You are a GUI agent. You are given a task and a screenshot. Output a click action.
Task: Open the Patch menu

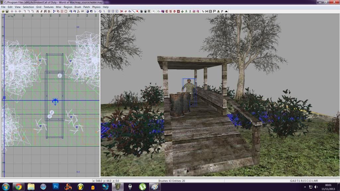click(87, 7)
